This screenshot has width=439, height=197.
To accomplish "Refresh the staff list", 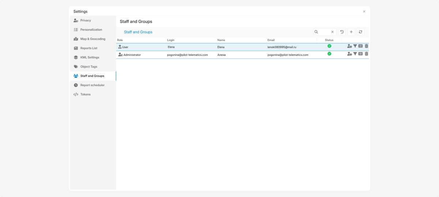I will pos(360,32).
